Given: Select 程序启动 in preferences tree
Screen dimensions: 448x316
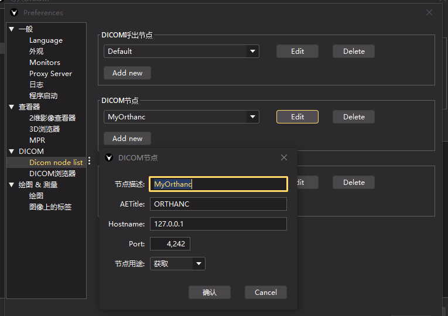Looking at the screenshot, I should pos(43,96).
